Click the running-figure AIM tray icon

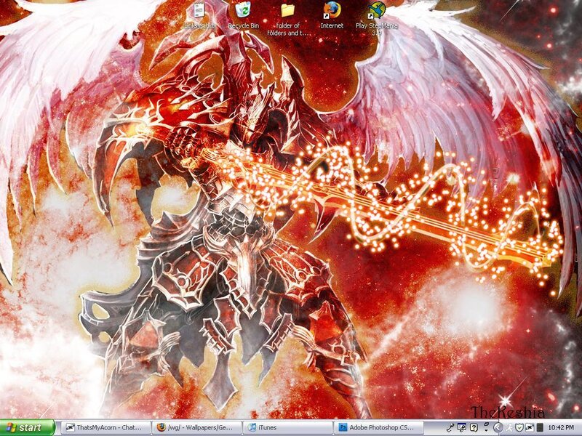pyautogui.click(x=510, y=428)
